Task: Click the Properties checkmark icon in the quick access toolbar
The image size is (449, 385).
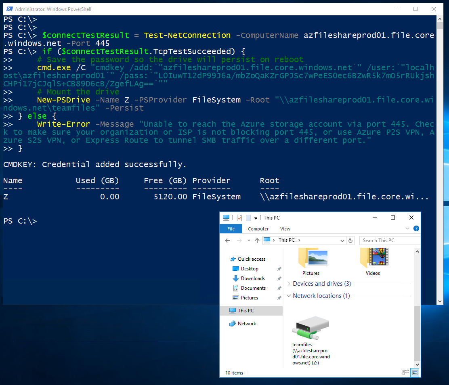Action: point(239,218)
